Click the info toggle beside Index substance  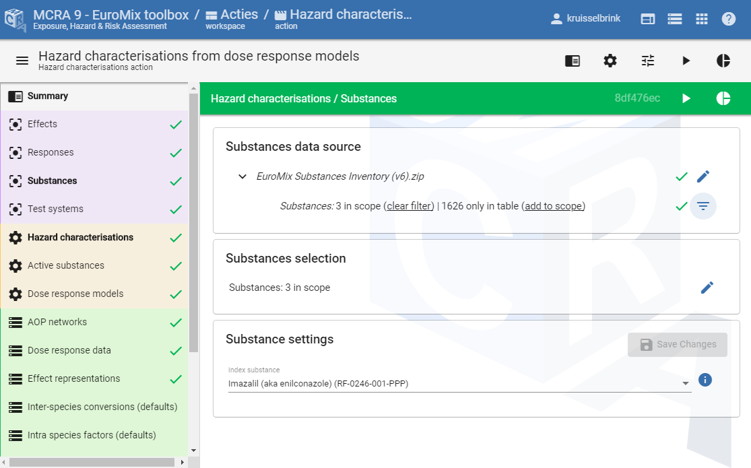coord(705,380)
